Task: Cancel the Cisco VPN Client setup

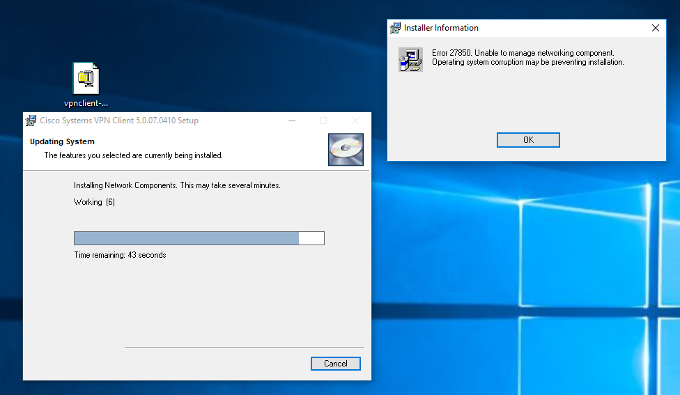Action: [x=335, y=364]
